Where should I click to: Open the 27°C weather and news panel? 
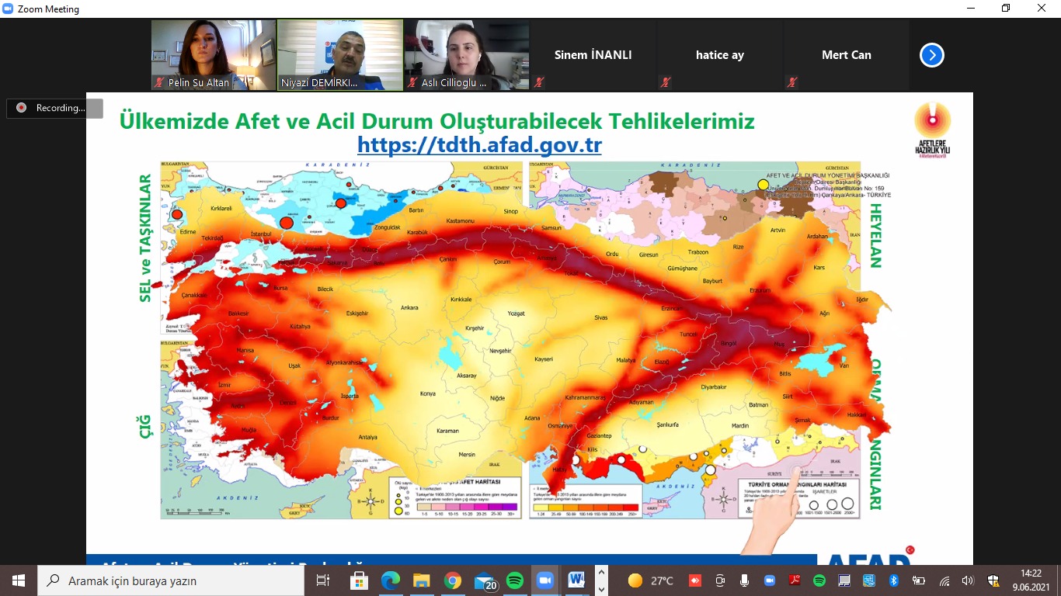(650, 580)
